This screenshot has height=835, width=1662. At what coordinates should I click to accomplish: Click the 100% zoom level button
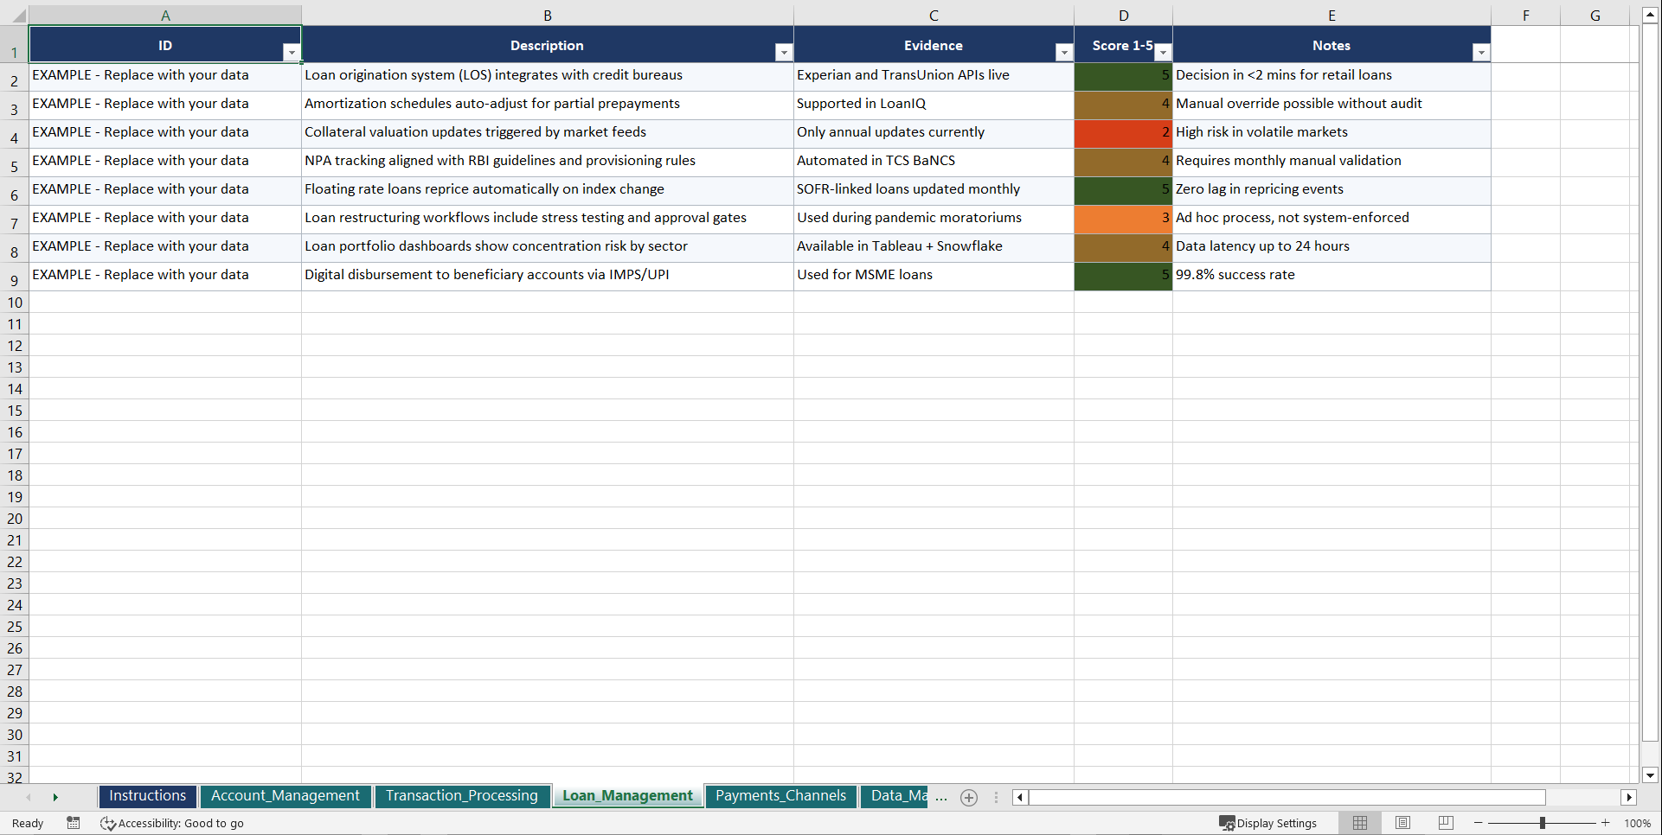[x=1638, y=823]
